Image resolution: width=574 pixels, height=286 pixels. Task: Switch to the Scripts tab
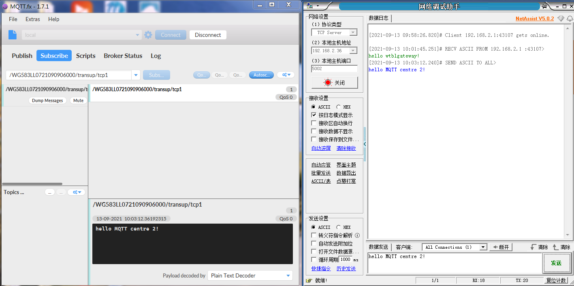click(x=86, y=55)
